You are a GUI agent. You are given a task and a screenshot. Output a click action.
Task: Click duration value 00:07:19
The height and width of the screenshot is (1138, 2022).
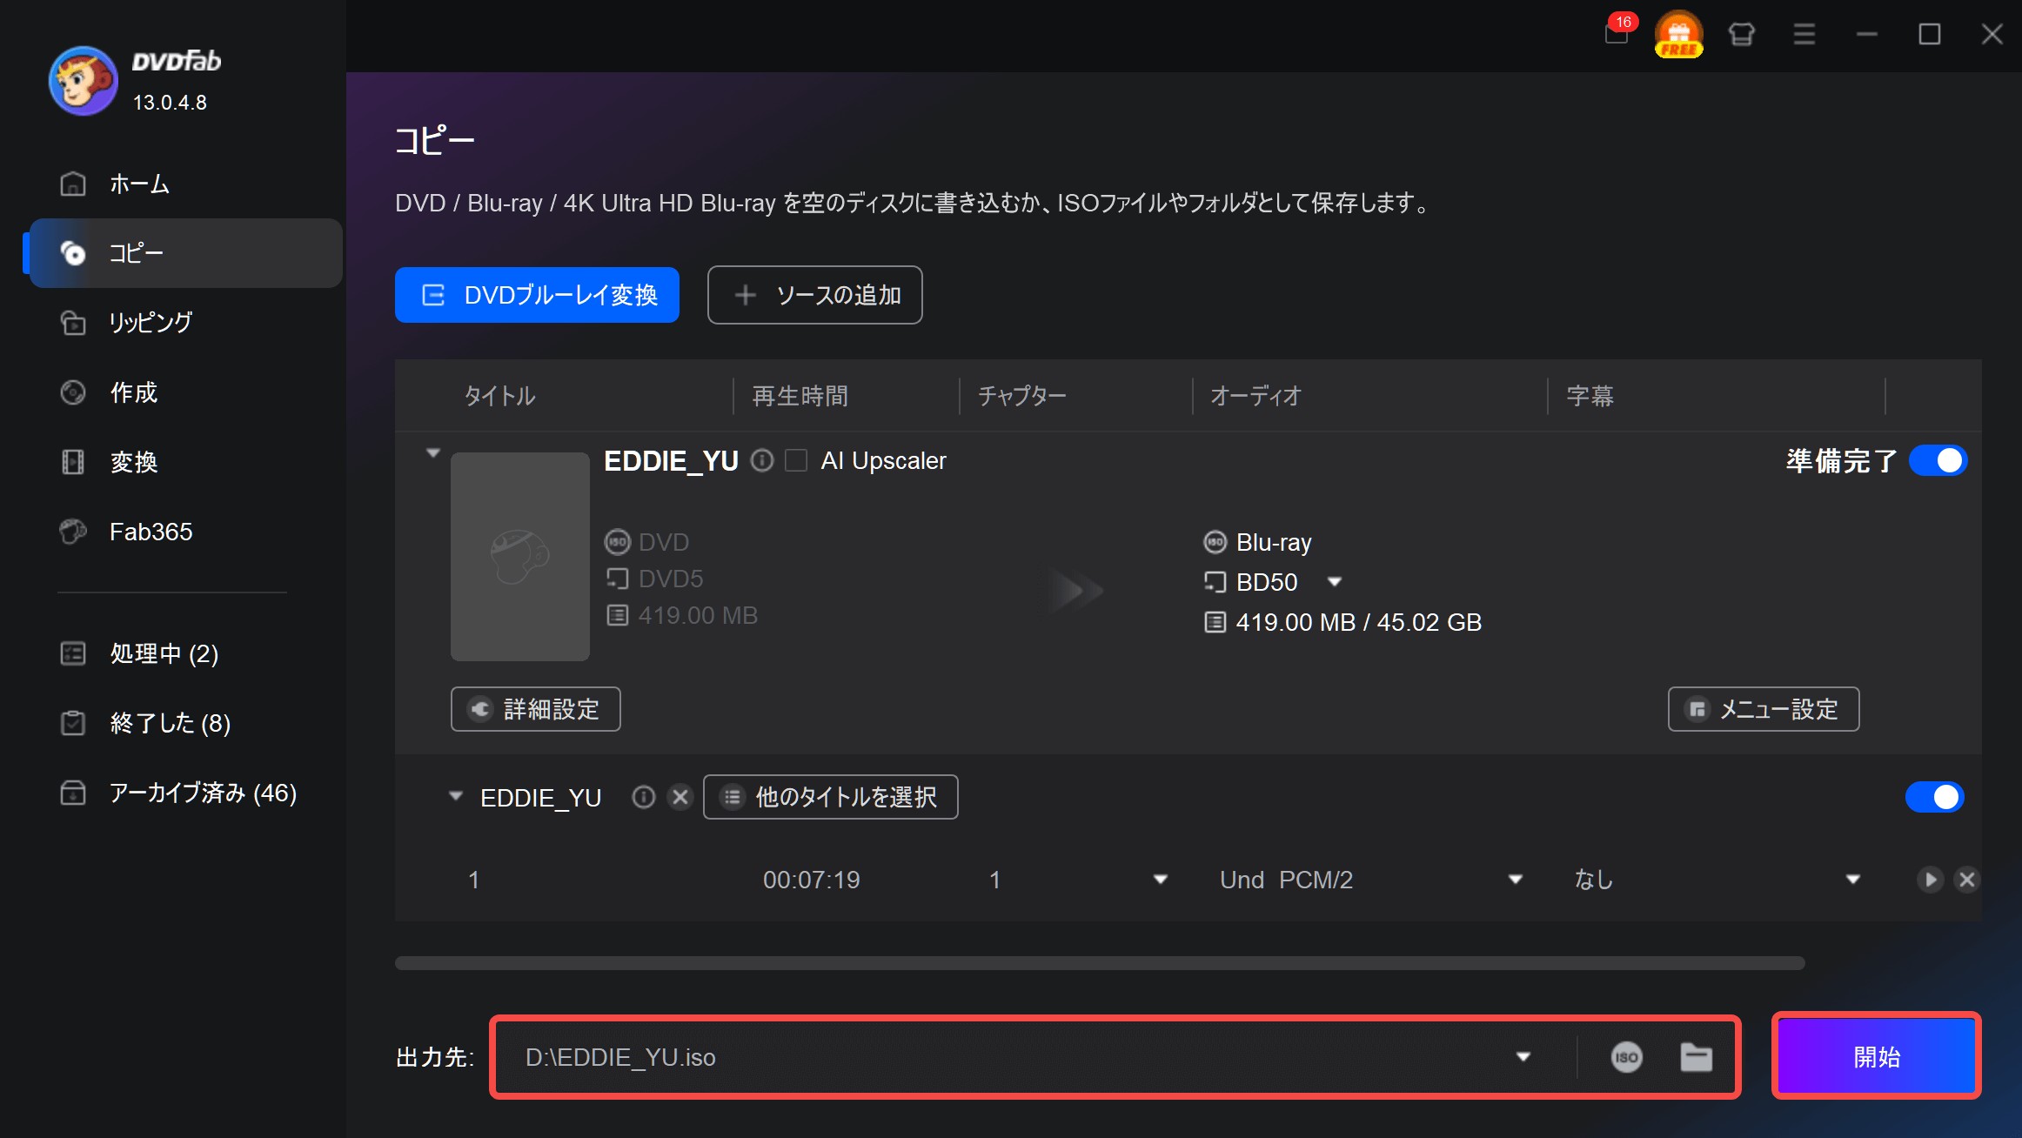pos(811,880)
